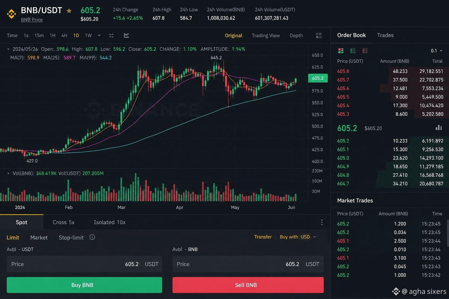The image size is (449, 299).
Task: Select the Stop-limit order type
Action: point(71,237)
